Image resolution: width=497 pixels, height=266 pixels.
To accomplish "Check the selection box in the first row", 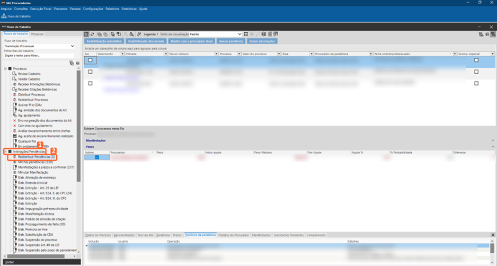I will tap(91, 60).
